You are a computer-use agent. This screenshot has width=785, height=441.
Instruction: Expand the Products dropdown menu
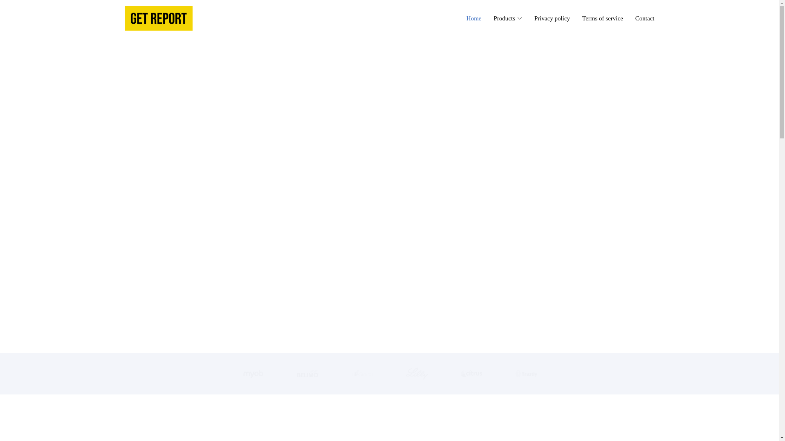[x=507, y=18]
